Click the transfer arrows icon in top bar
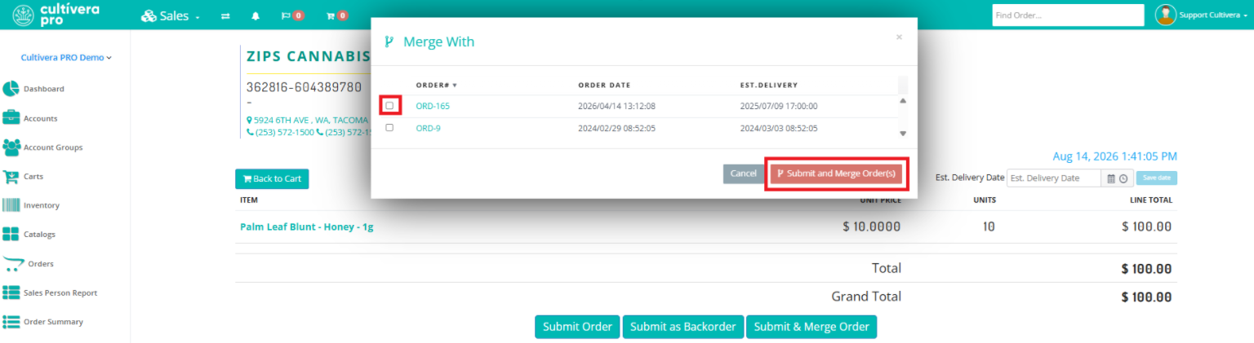1254x343 pixels. tap(225, 15)
